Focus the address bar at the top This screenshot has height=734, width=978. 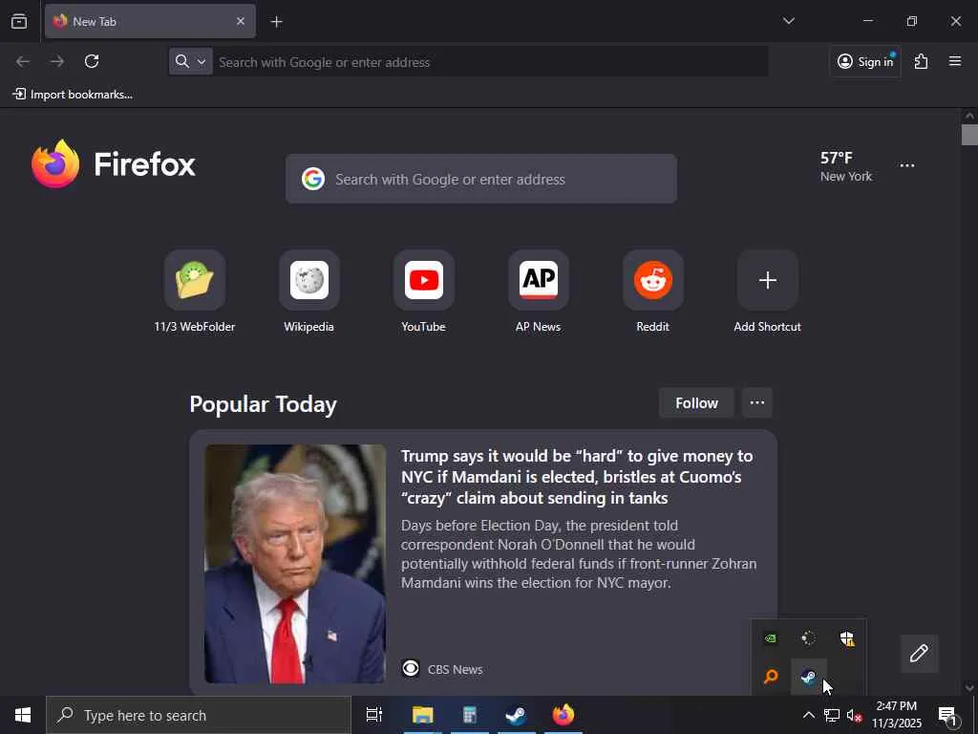coord(490,62)
